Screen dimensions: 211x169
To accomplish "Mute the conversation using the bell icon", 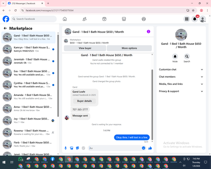I will tap(175, 57).
